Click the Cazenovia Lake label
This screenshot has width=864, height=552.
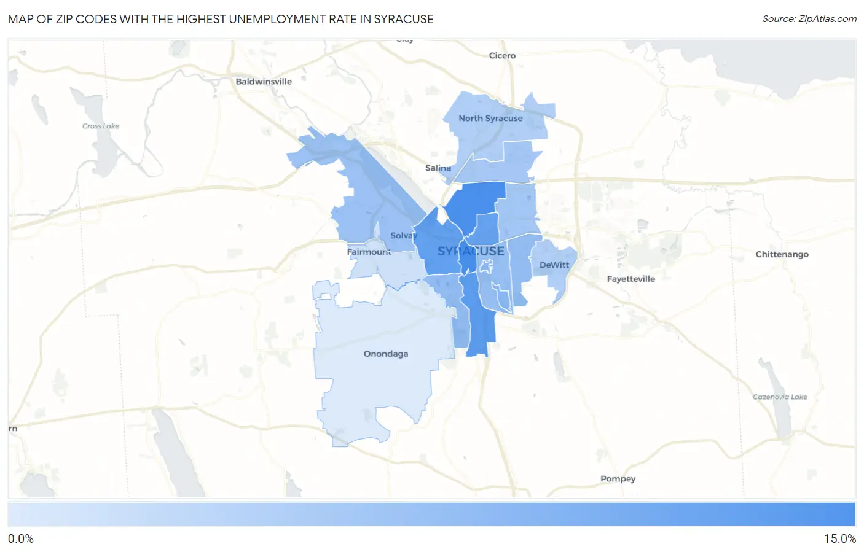coord(780,397)
